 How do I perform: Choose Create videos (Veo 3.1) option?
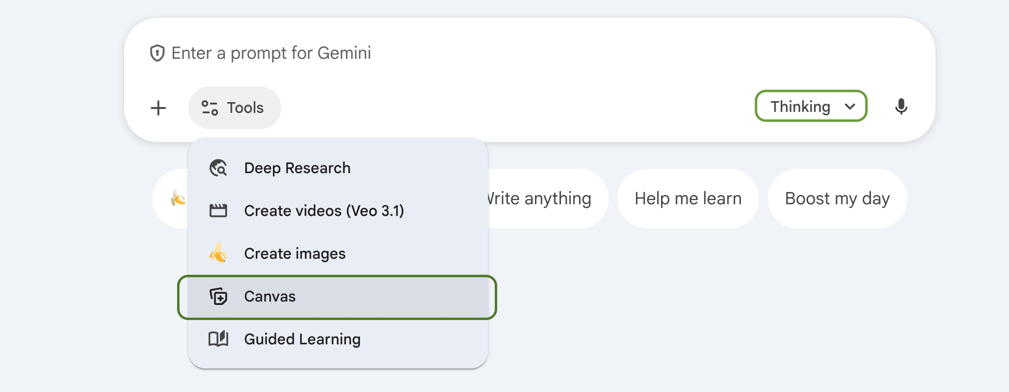pyautogui.click(x=324, y=211)
